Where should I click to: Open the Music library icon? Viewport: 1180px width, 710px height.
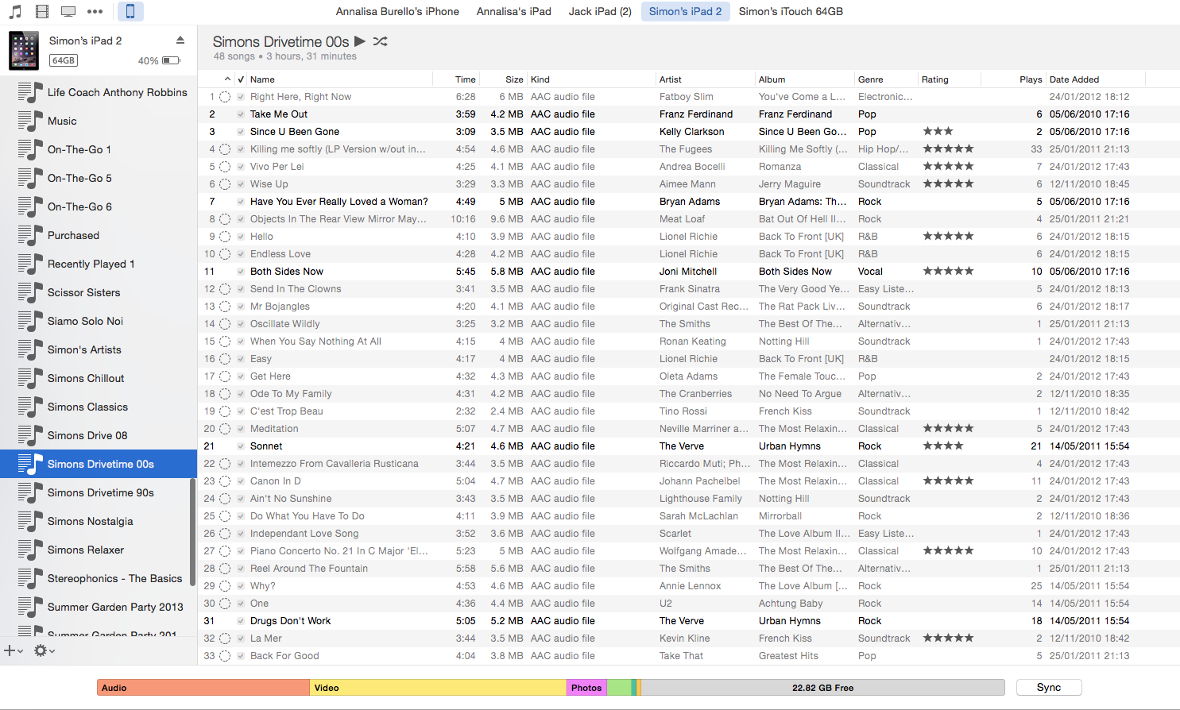(15, 12)
